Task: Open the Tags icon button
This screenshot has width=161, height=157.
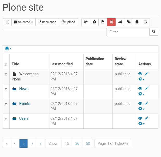Action: [129, 22]
